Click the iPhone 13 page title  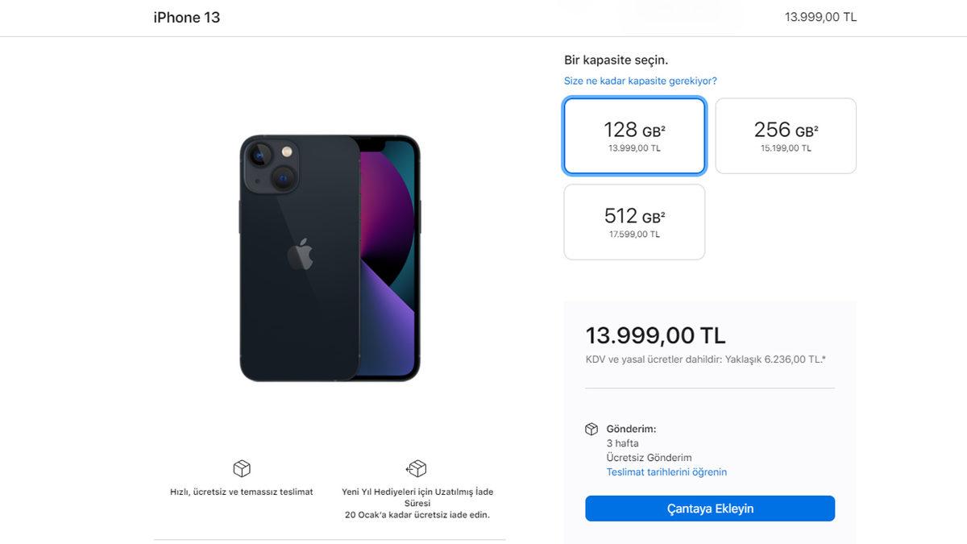click(186, 17)
